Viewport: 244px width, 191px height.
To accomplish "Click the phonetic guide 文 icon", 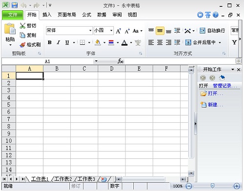I will click(138, 42).
